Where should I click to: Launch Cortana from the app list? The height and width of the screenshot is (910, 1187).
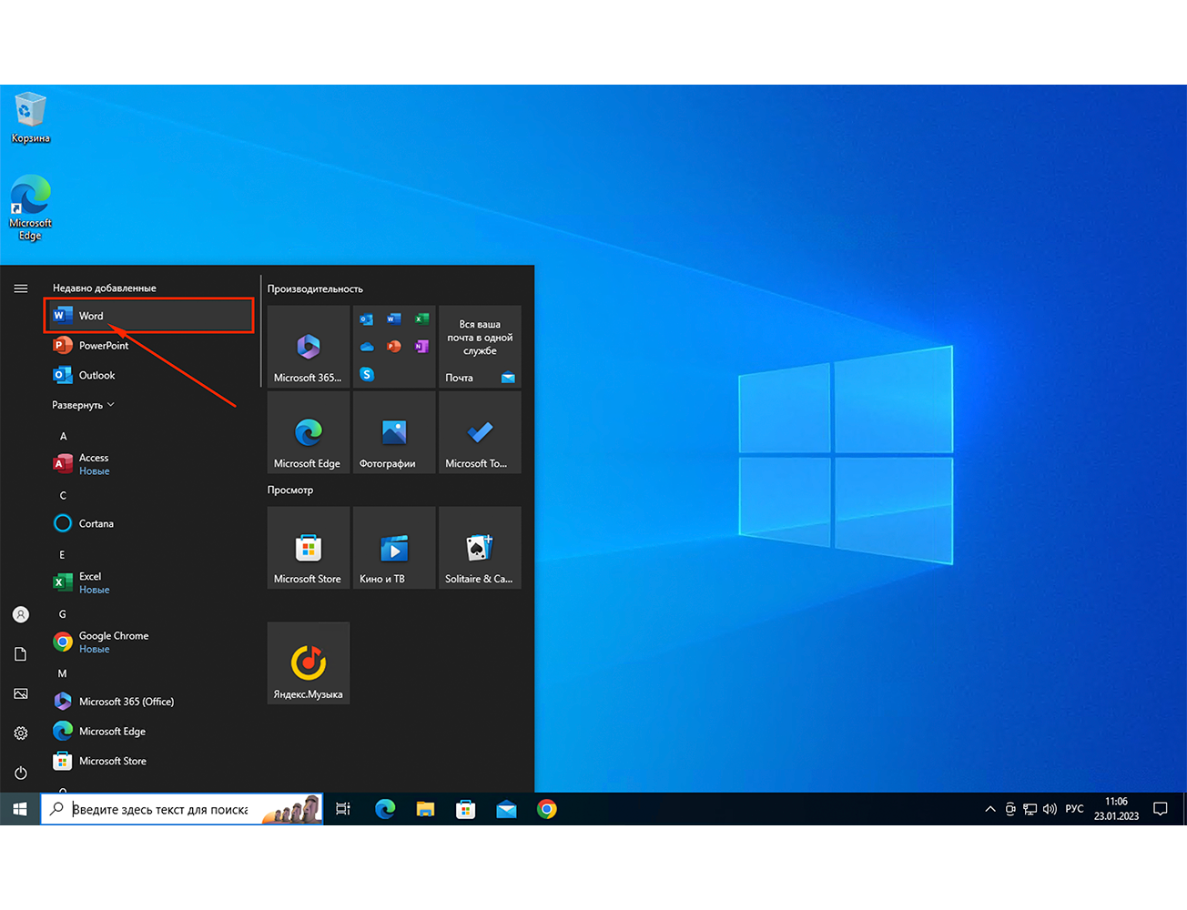tap(149, 523)
